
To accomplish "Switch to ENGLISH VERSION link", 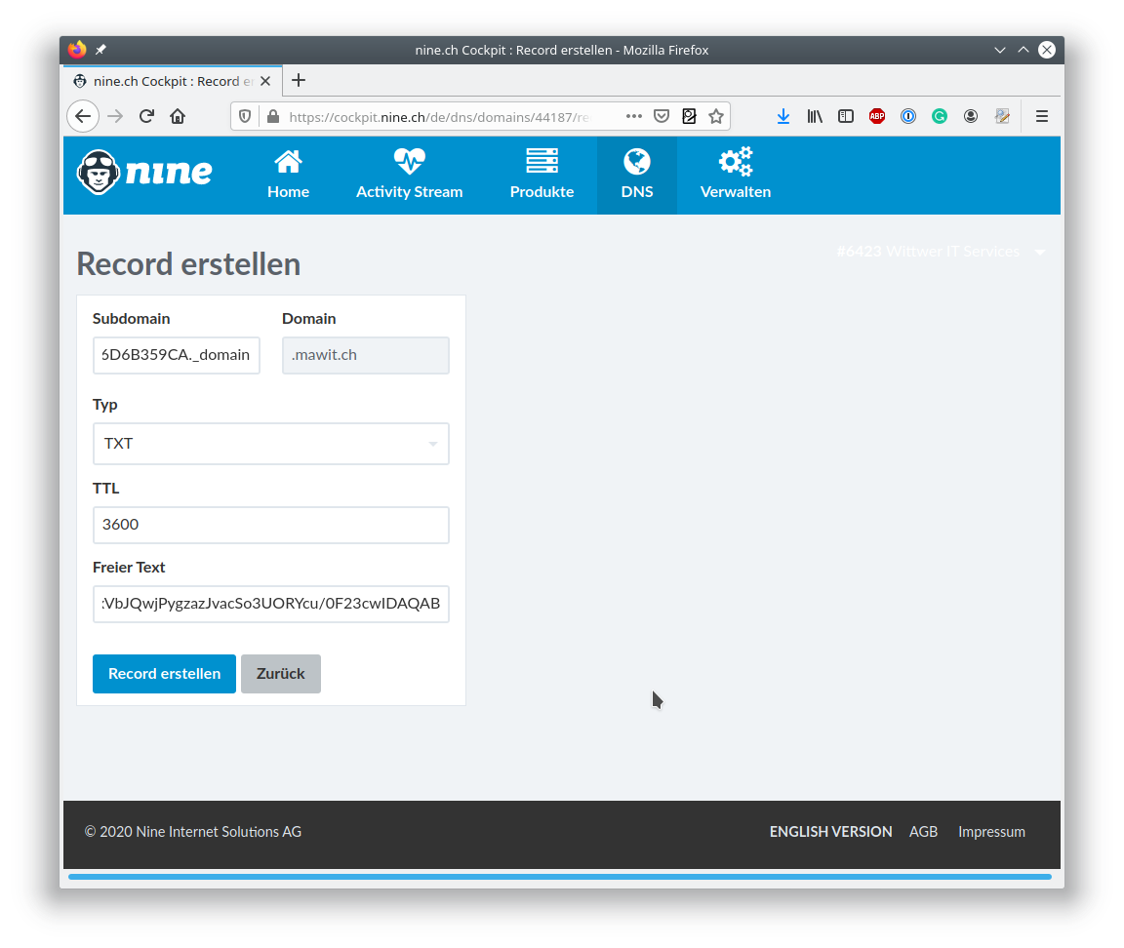I will click(831, 832).
